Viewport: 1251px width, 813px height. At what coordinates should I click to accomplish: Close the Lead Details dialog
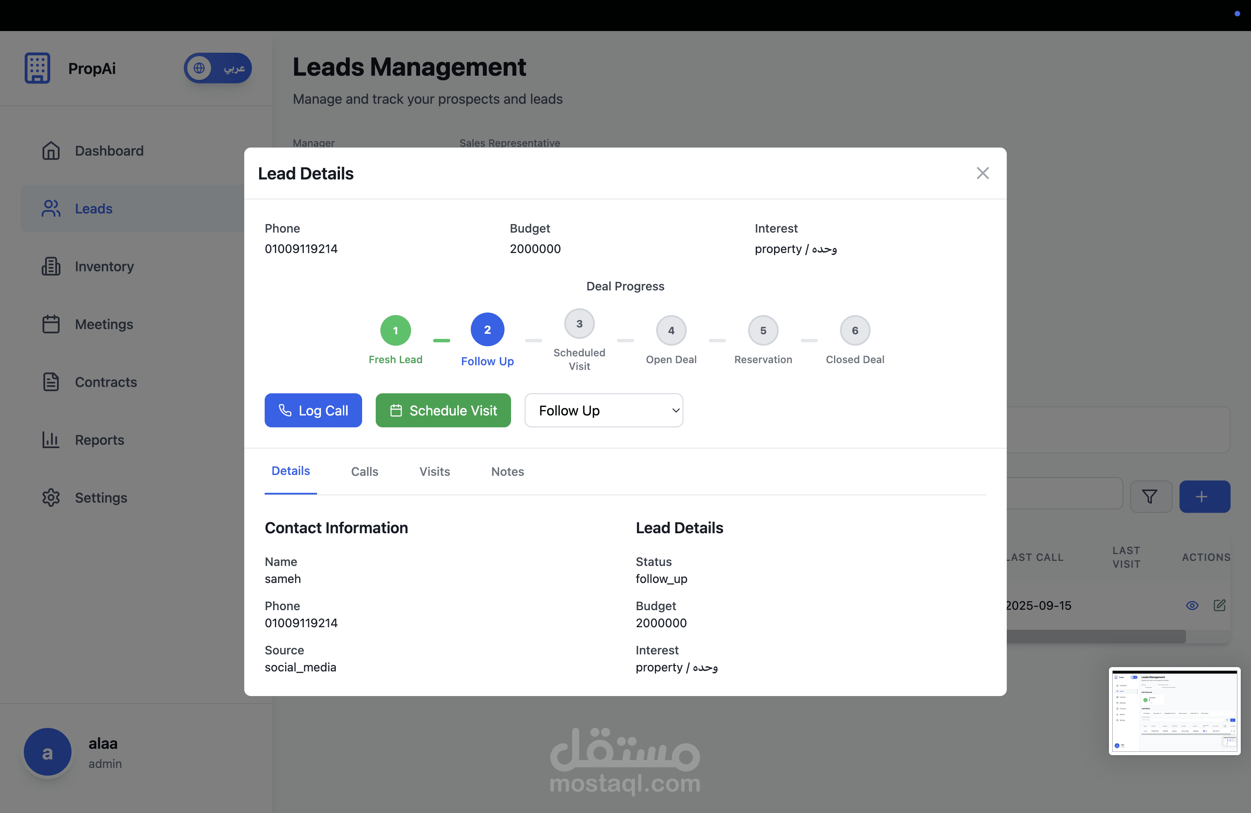(983, 173)
